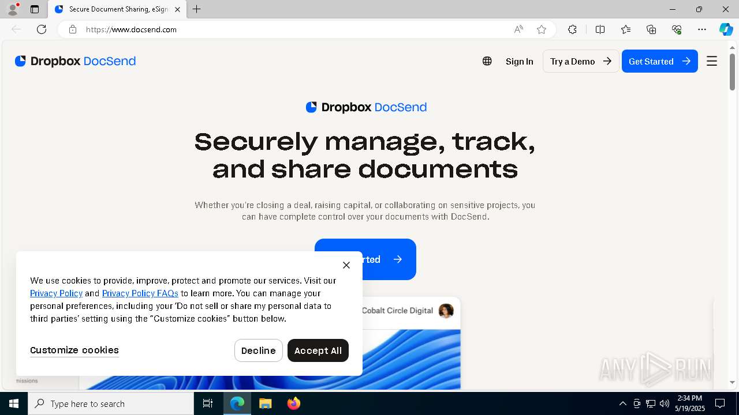739x415 pixels.
Task: Open Browser essentials icon
Action: (677, 29)
